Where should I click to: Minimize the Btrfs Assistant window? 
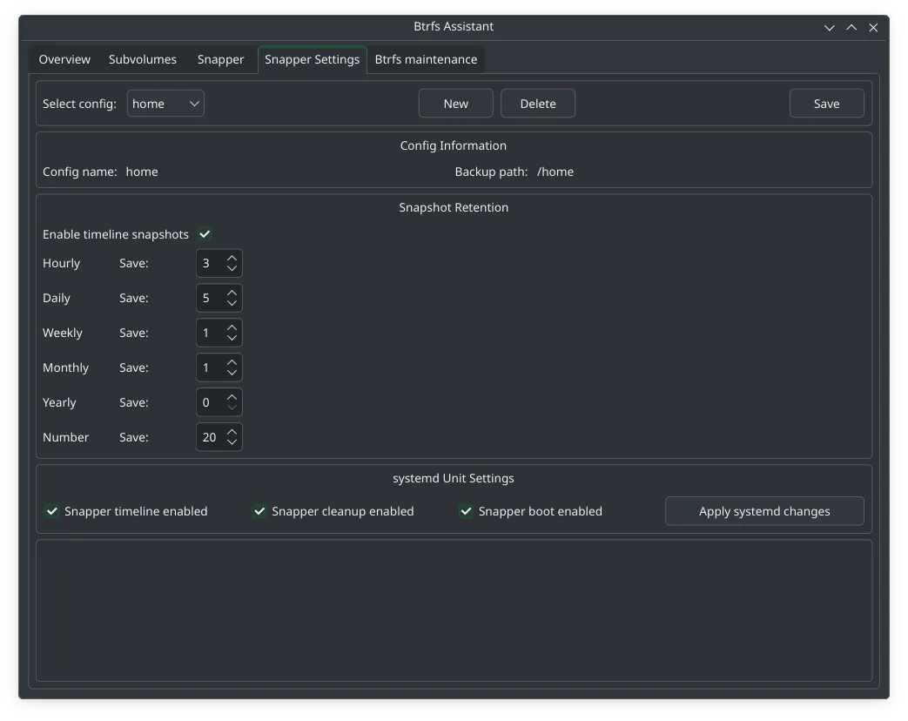830,27
